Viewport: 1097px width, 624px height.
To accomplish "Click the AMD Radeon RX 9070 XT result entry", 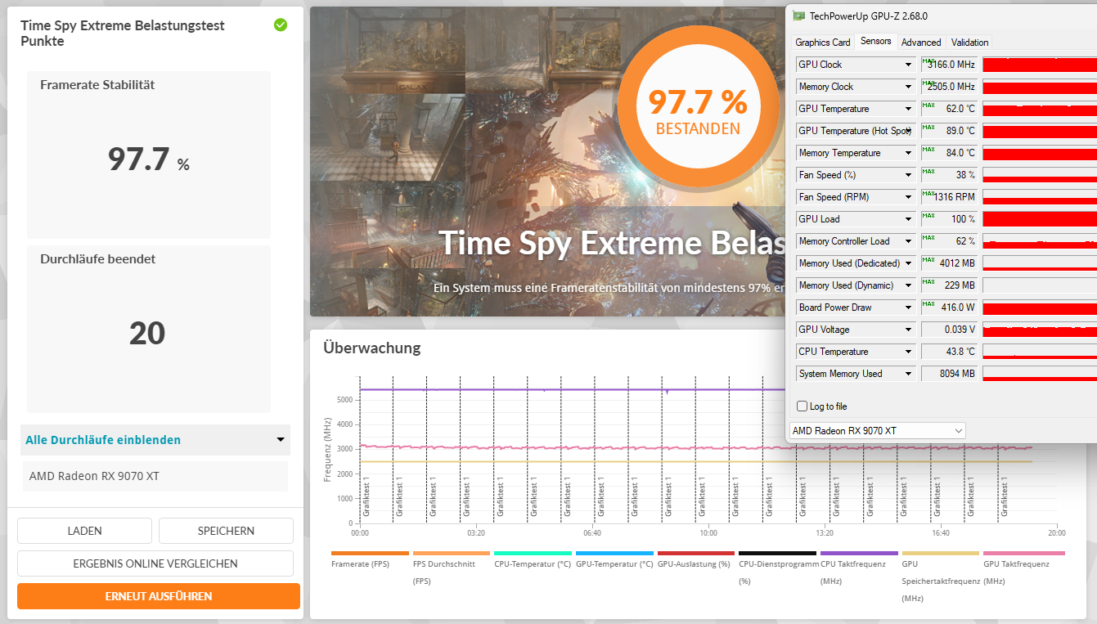I will tap(155, 476).
